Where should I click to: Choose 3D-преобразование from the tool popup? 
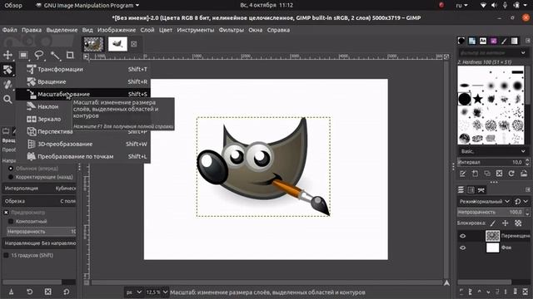pos(83,144)
